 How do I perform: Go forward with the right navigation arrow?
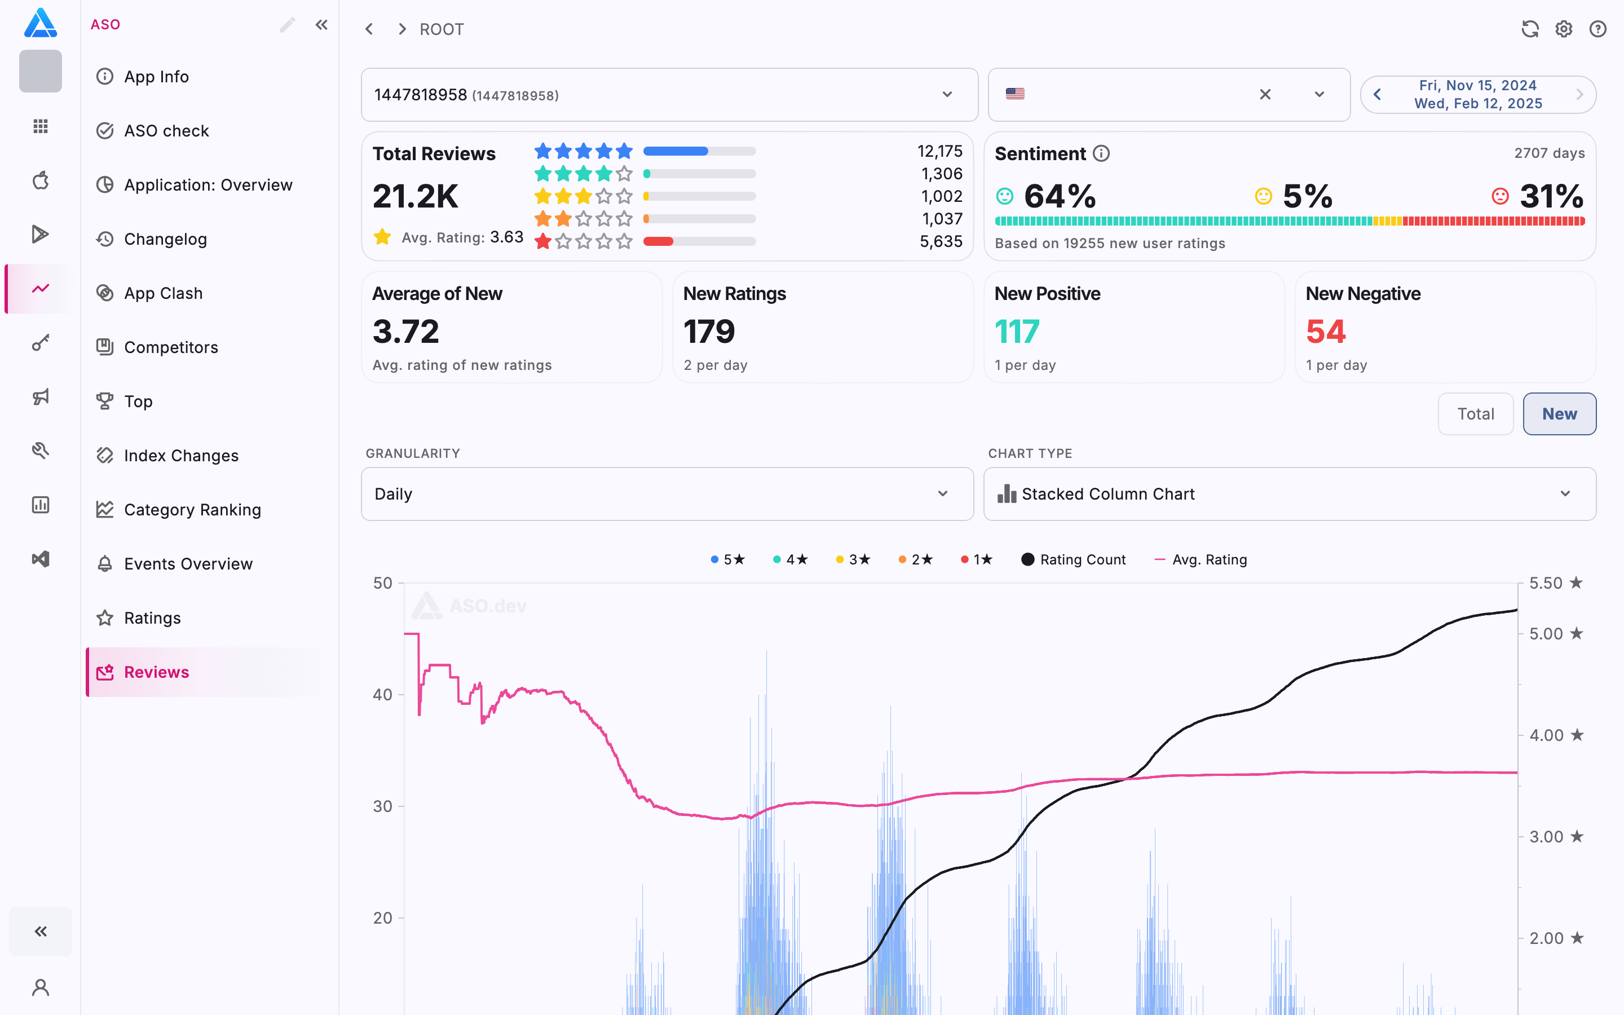point(402,29)
